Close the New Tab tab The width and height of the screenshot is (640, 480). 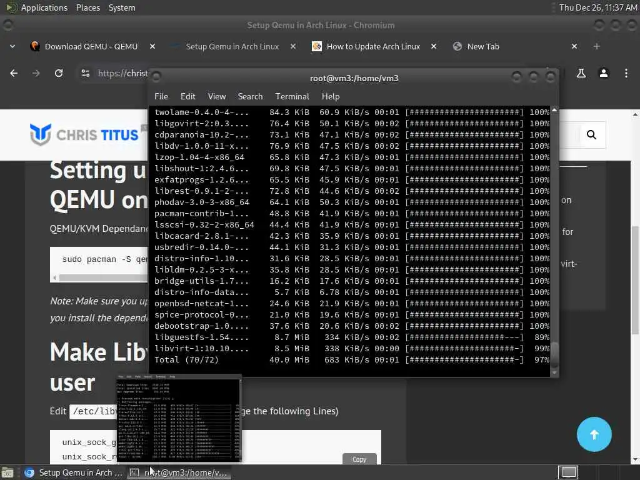click(574, 46)
